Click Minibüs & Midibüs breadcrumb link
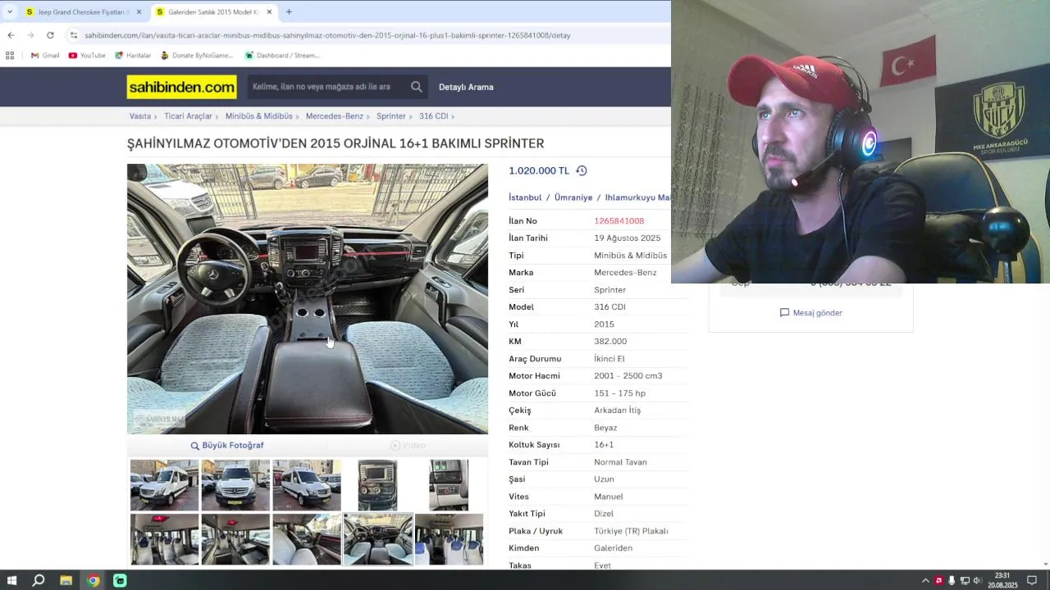This screenshot has width=1050, height=590. (x=259, y=116)
